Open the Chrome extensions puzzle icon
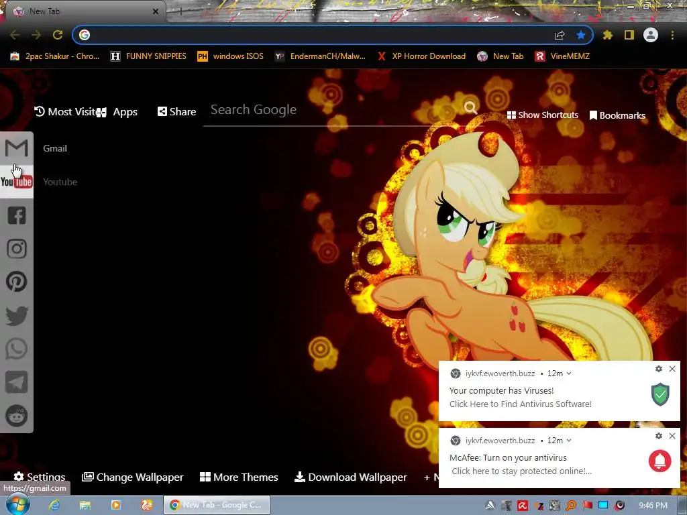The height and width of the screenshot is (515, 687). (x=608, y=35)
